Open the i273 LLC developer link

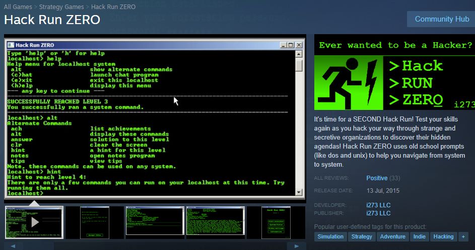378,205
